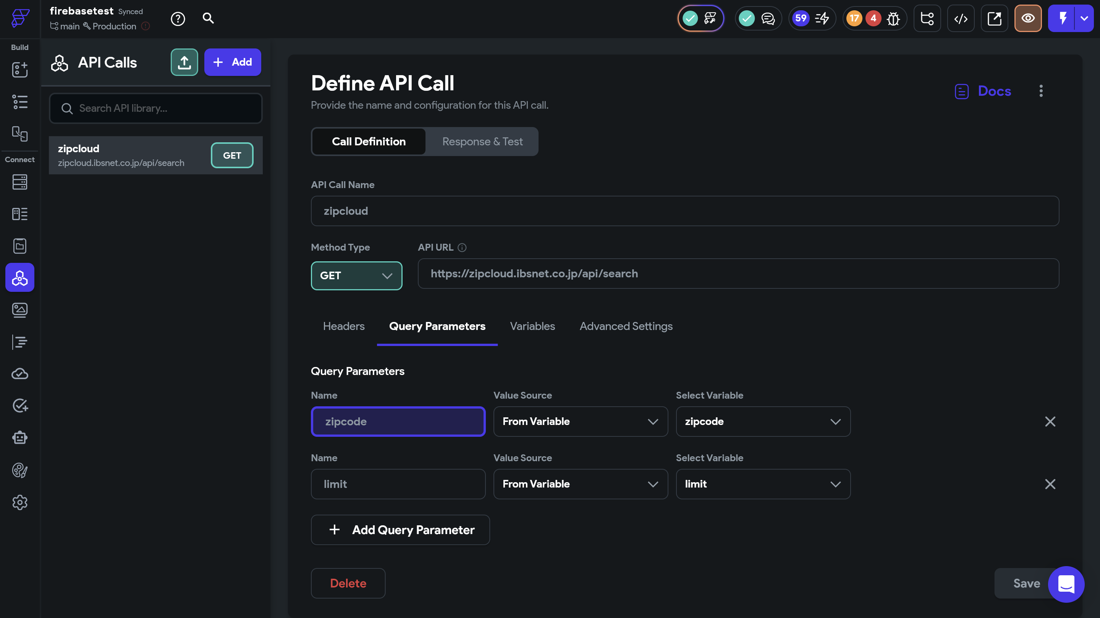This screenshot has height=618, width=1100.
Task: Click the import API upload icon
Action: click(x=184, y=62)
